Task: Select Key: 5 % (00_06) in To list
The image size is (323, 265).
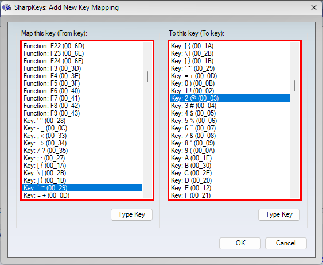Action: pos(229,121)
